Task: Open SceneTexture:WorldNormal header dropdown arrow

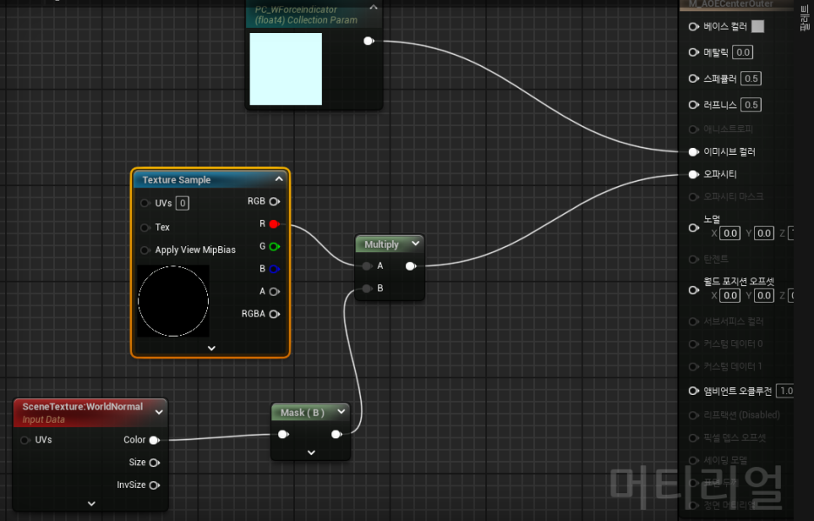Action: point(159,412)
